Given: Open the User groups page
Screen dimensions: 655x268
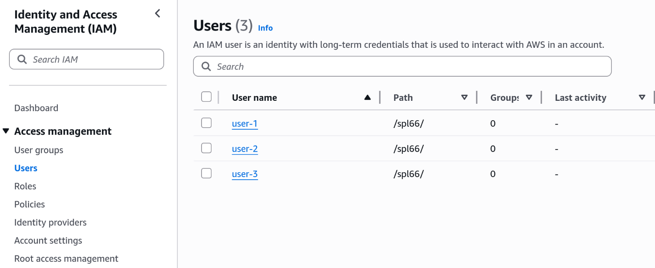Looking at the screenshot, I should (x=39, y=150).
